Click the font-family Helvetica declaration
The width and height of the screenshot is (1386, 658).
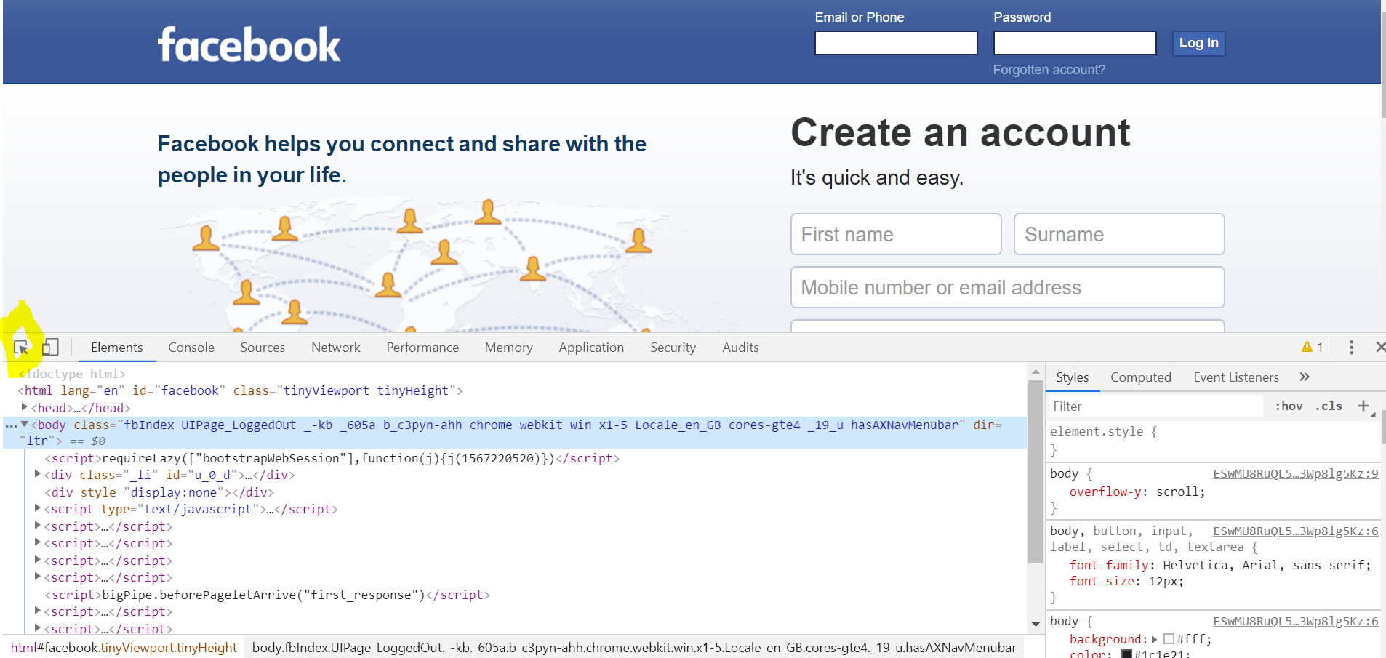(1219, 565)
